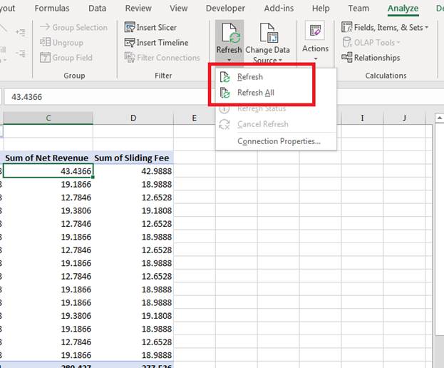The width and height of the screenshot is (444, 368).
Task: Click the Cancel Refresh icon
Action: coord(224,124)
